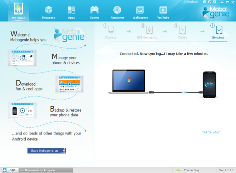Select step 4 Syncing icon
This screenshot has height=173, width=236.
(219, 30)
